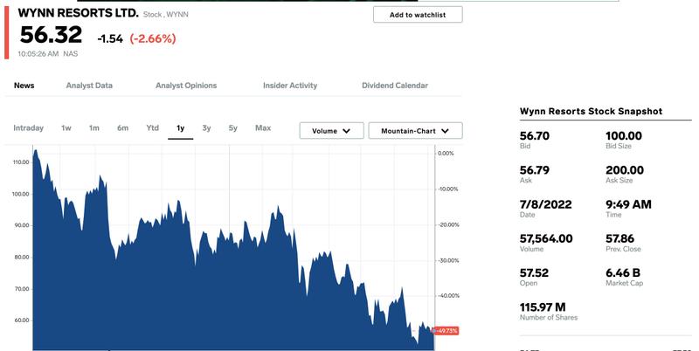
Task: Select Ytd chart range
Action: (152, 127)
